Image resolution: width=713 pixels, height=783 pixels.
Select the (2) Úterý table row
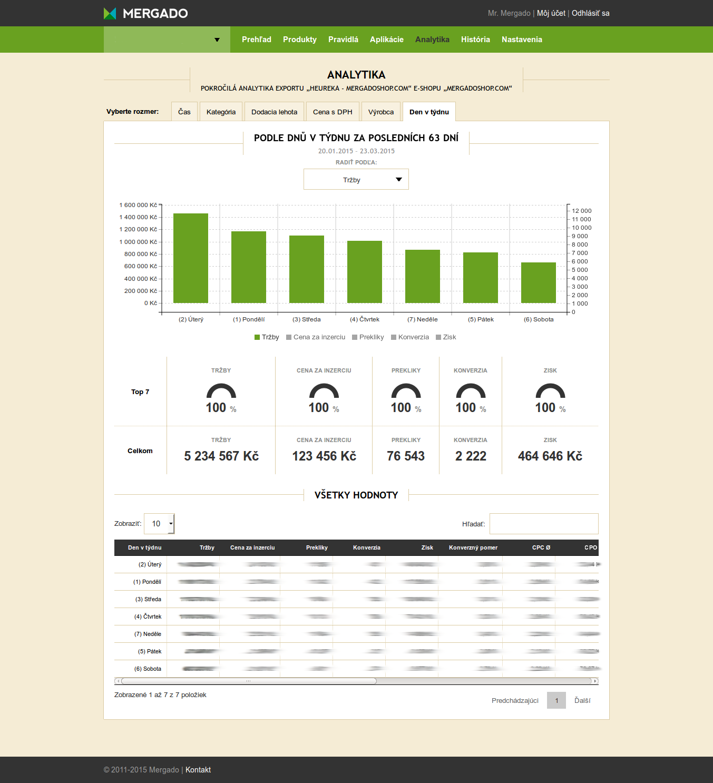[356, 564]
